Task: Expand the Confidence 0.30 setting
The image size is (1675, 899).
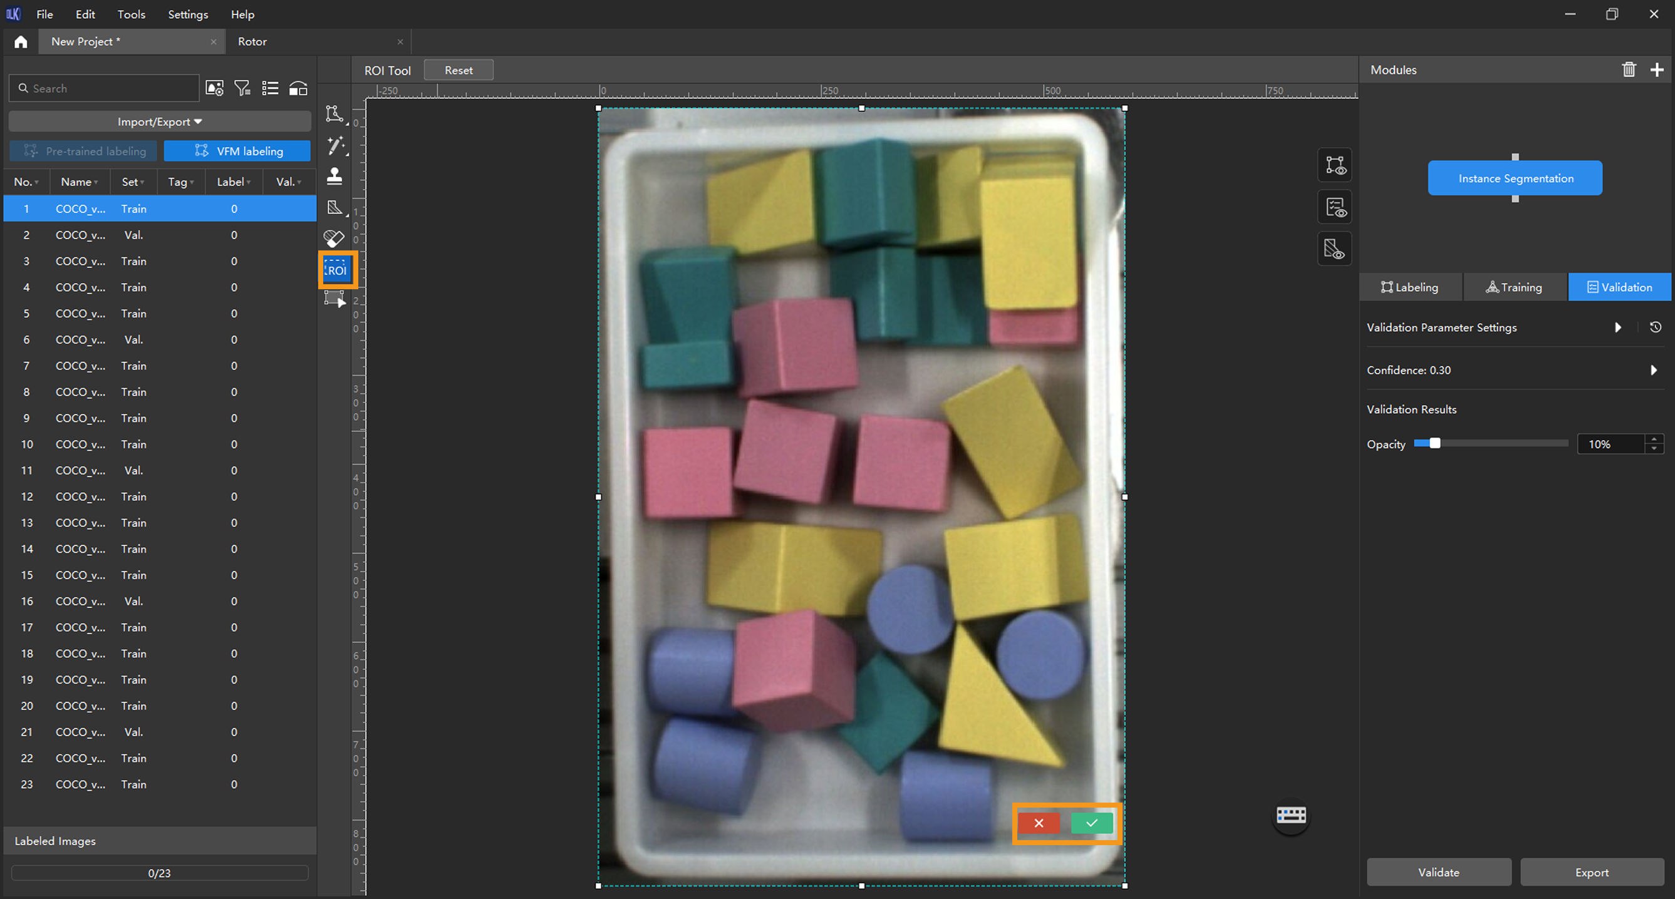Action: pos(1653,370)
